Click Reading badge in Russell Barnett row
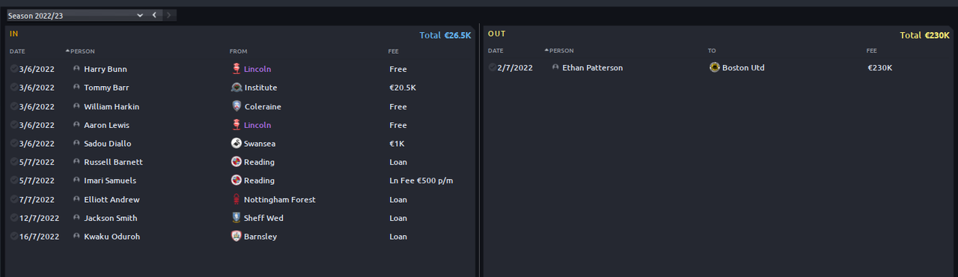 point(237,162)
